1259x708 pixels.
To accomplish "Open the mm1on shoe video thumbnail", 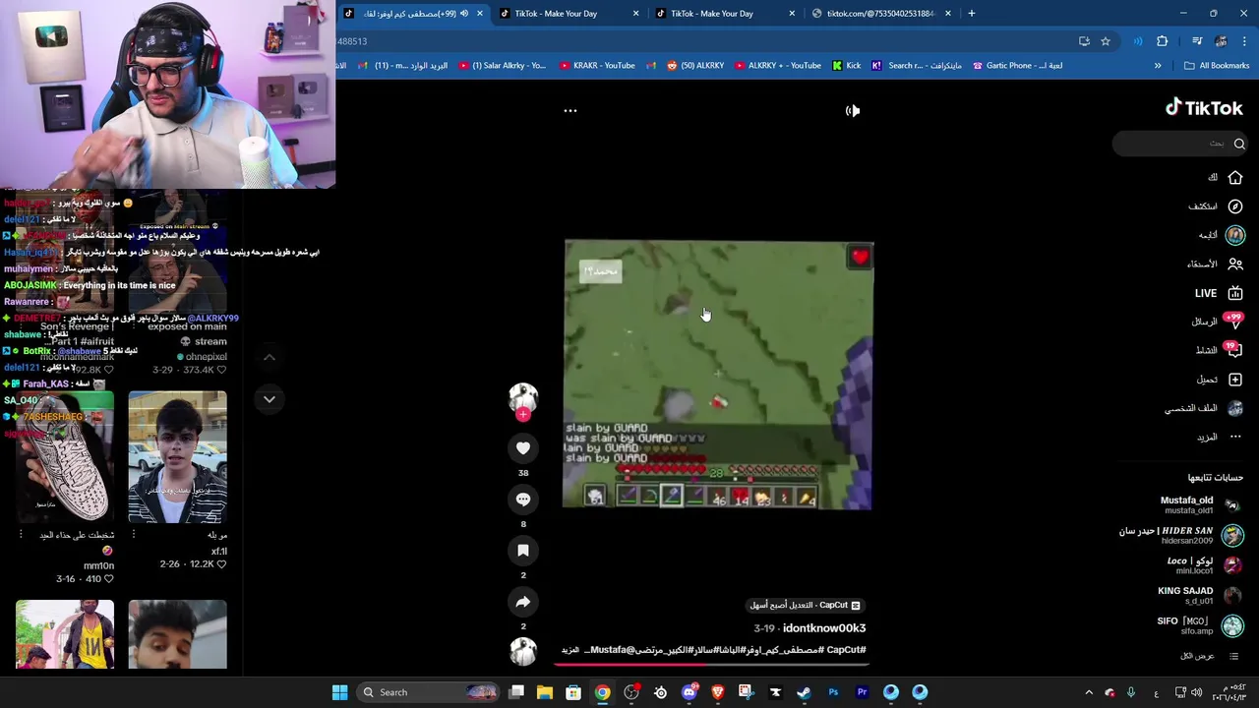I will 65,457.
